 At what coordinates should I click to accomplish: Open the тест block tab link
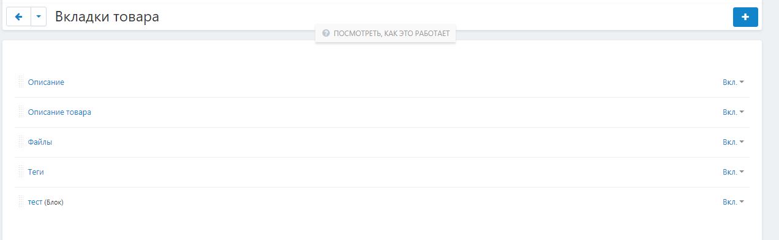coord(36,202)
